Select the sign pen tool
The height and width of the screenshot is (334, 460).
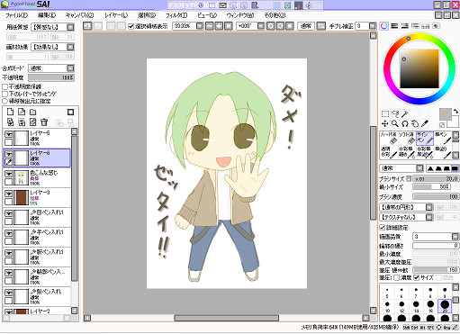click(x=425, y=139)
